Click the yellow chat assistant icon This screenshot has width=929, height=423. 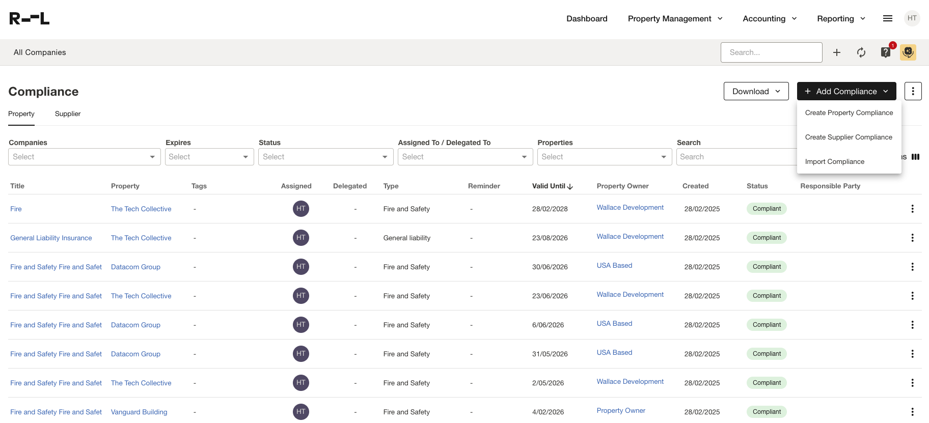pyautogui.click(x=908, y=52)
